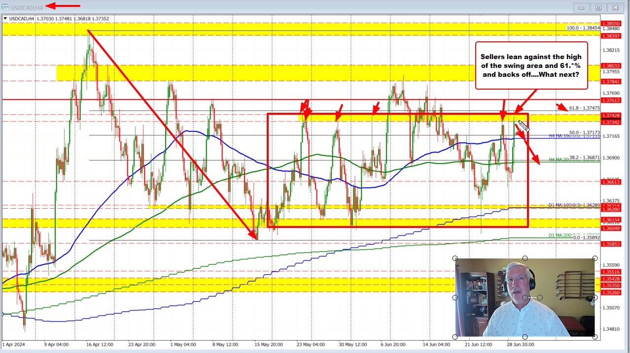
Task: Minimize the chart window
Action: 581,7
